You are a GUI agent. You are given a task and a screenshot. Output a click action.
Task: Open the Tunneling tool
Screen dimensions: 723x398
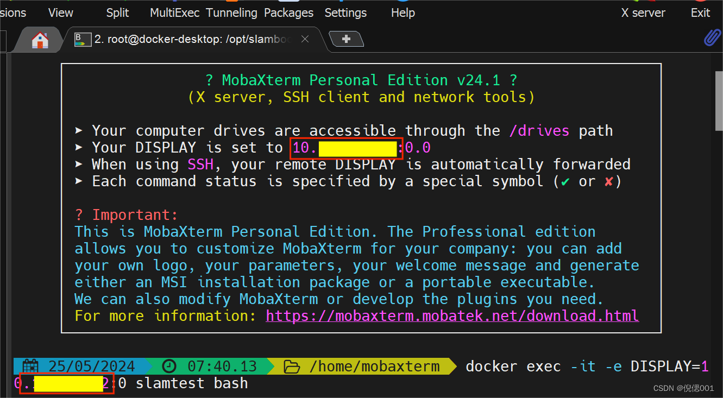[x=232, y=12]
